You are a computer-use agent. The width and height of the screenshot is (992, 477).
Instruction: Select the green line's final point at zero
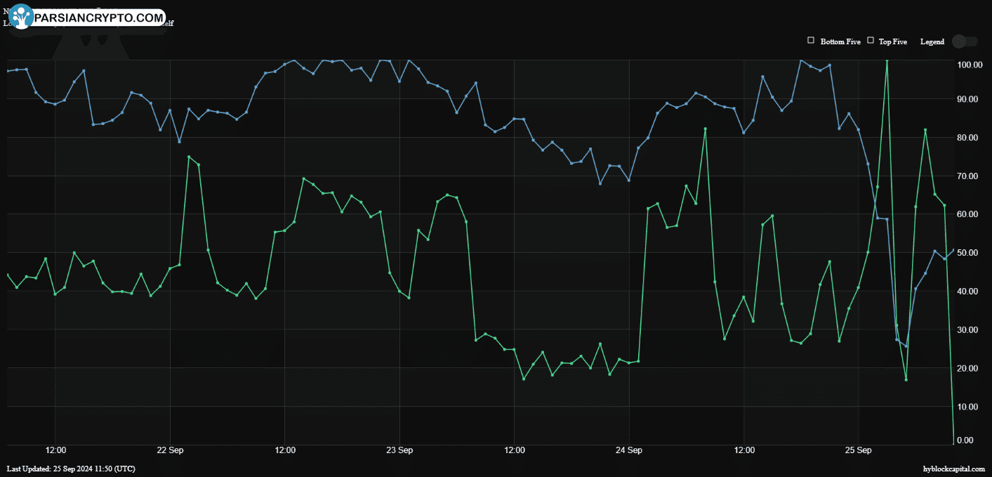pos(953,443)
